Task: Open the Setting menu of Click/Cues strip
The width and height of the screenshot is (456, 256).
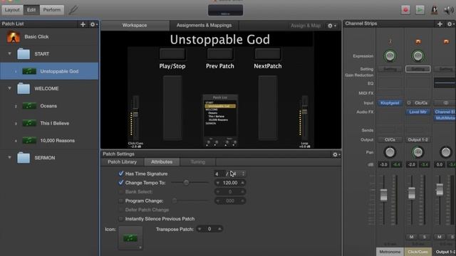Action: (x=418, y=69)
